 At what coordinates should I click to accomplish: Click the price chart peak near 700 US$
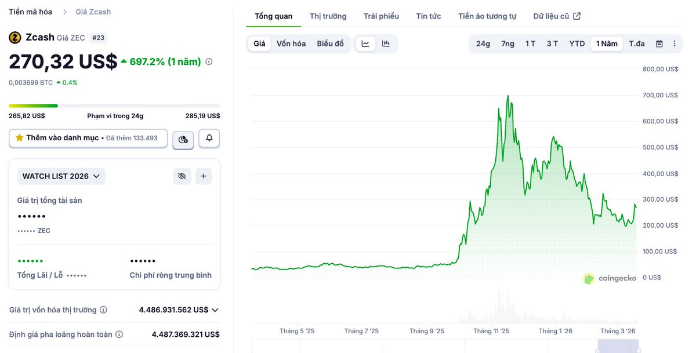(x=508, y=96)
